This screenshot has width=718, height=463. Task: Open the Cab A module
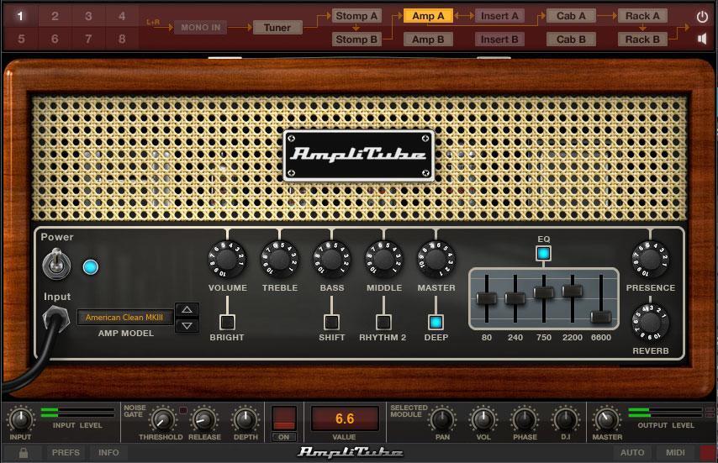571,16
